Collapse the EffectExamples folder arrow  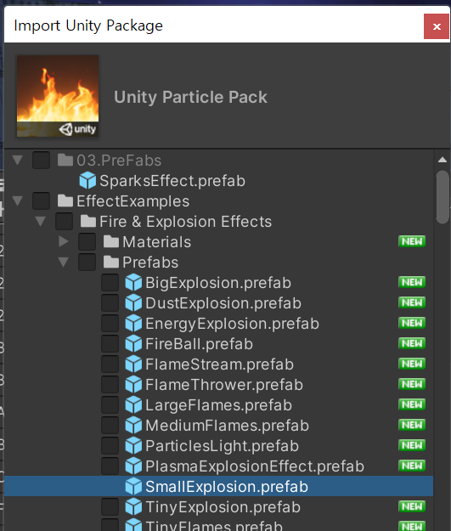click(x=18, y=201)
